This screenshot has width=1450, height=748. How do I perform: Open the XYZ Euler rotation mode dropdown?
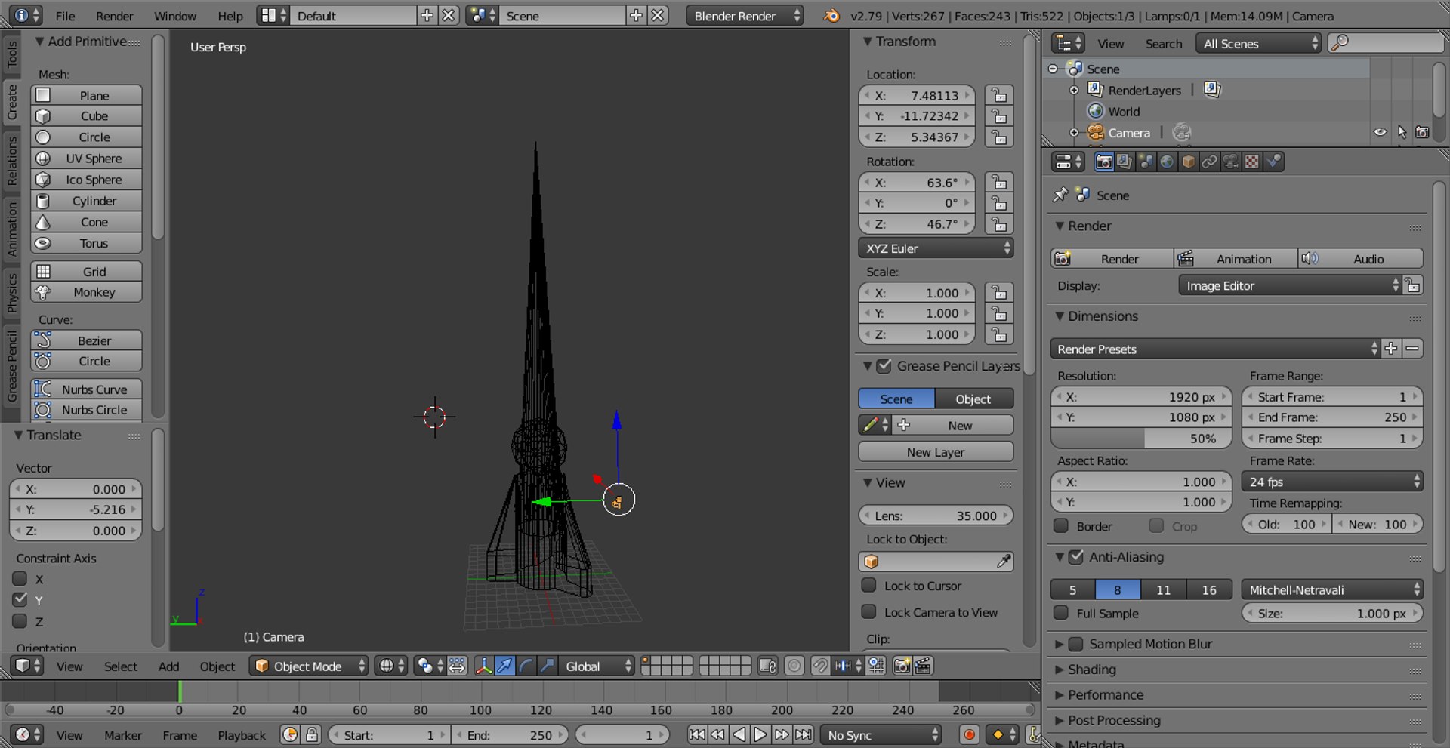coord(936,248)
